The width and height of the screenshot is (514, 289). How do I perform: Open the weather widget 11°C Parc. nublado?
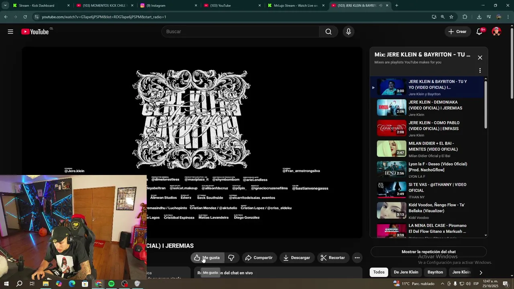pos(414,284)
